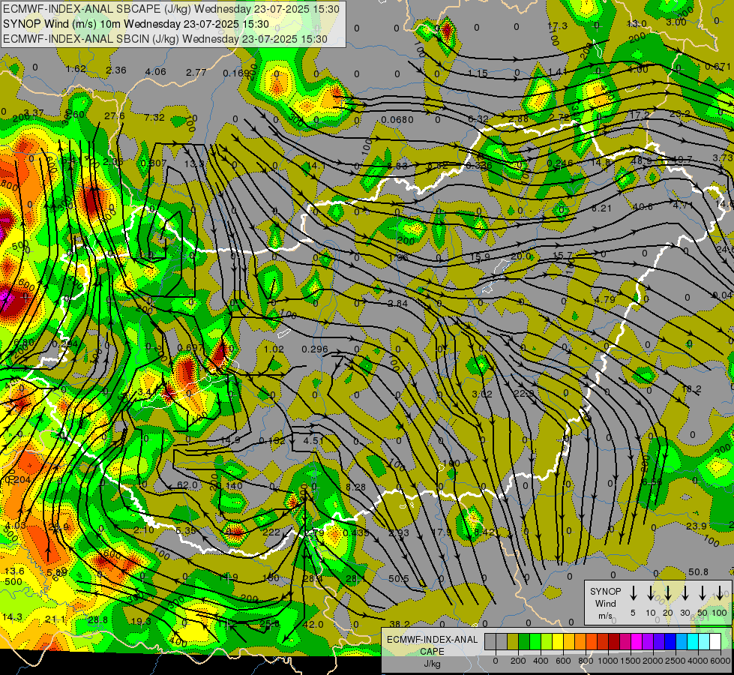Viewport: 734px width, 675px height.
Task: Click the 27.6 station value
Action: coord(115,115)
